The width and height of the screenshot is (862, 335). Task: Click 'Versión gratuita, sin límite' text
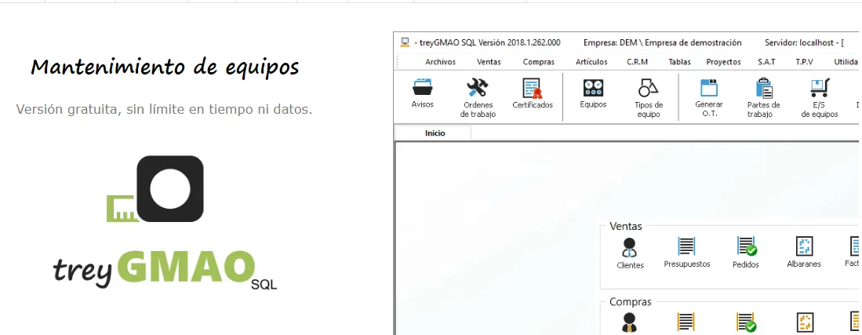(x=165, y=109)
